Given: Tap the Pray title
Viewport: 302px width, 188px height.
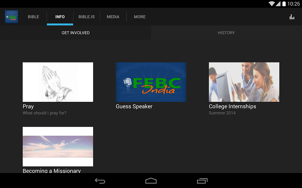Looking at the screenshot, I should (28, 106).
